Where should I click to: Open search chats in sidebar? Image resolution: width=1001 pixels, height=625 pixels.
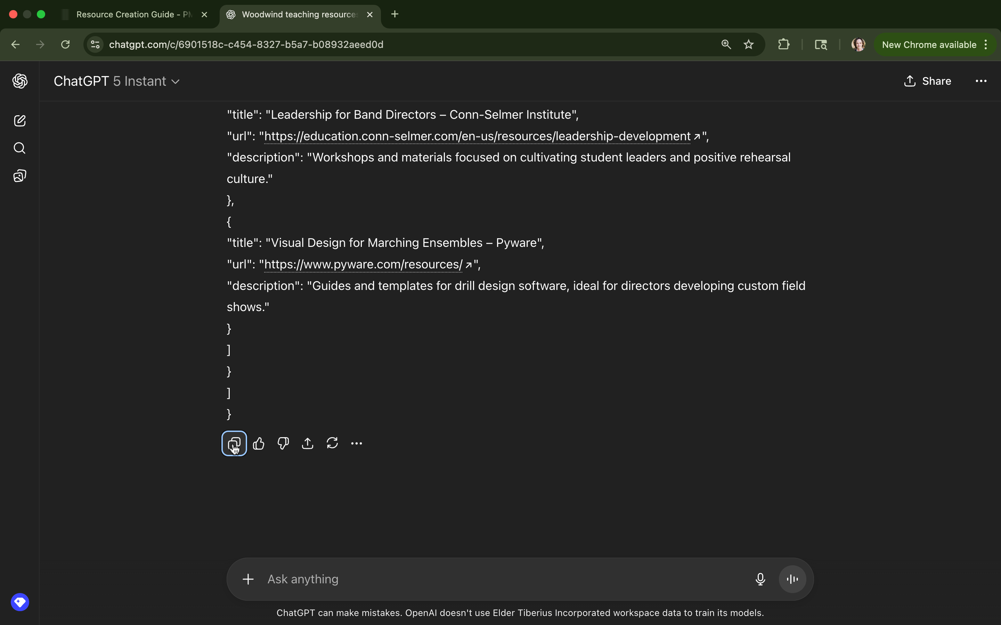pyautogui.click(x=19, y=148)
